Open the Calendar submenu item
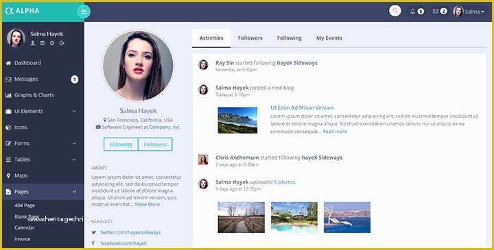Screen dimensions: 494x250 24,227
